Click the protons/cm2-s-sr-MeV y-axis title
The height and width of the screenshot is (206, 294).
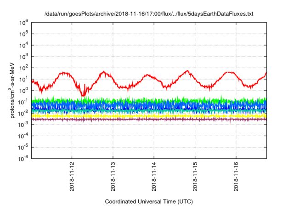[11, 90]
